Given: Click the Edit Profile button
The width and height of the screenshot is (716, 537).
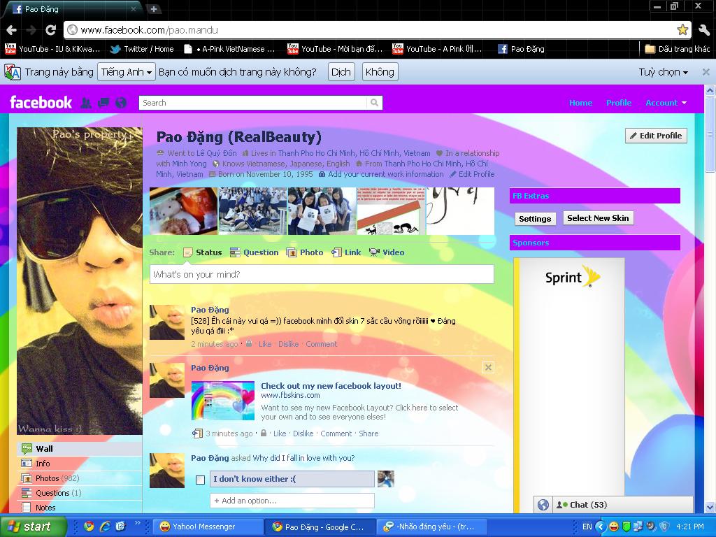Looking at the screenshot, I should pyautogui.click(x=656, y=136).
